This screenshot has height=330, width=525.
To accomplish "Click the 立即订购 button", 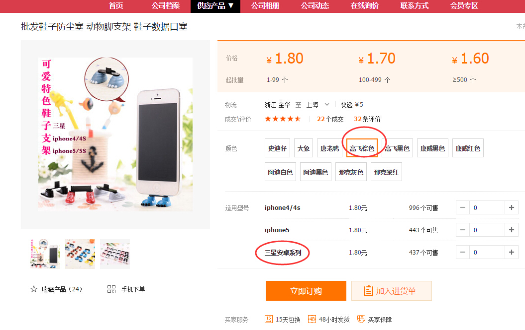I will click(306, 291).
